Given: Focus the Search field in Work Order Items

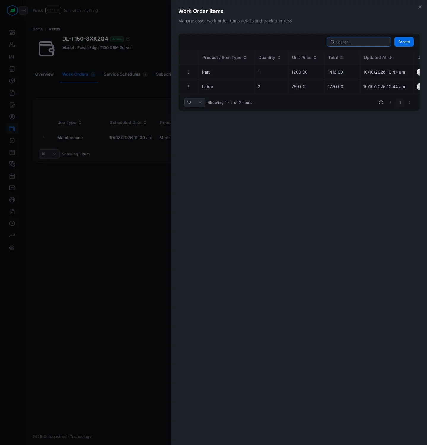Looking at the screenshot, I should click(359, 42).
